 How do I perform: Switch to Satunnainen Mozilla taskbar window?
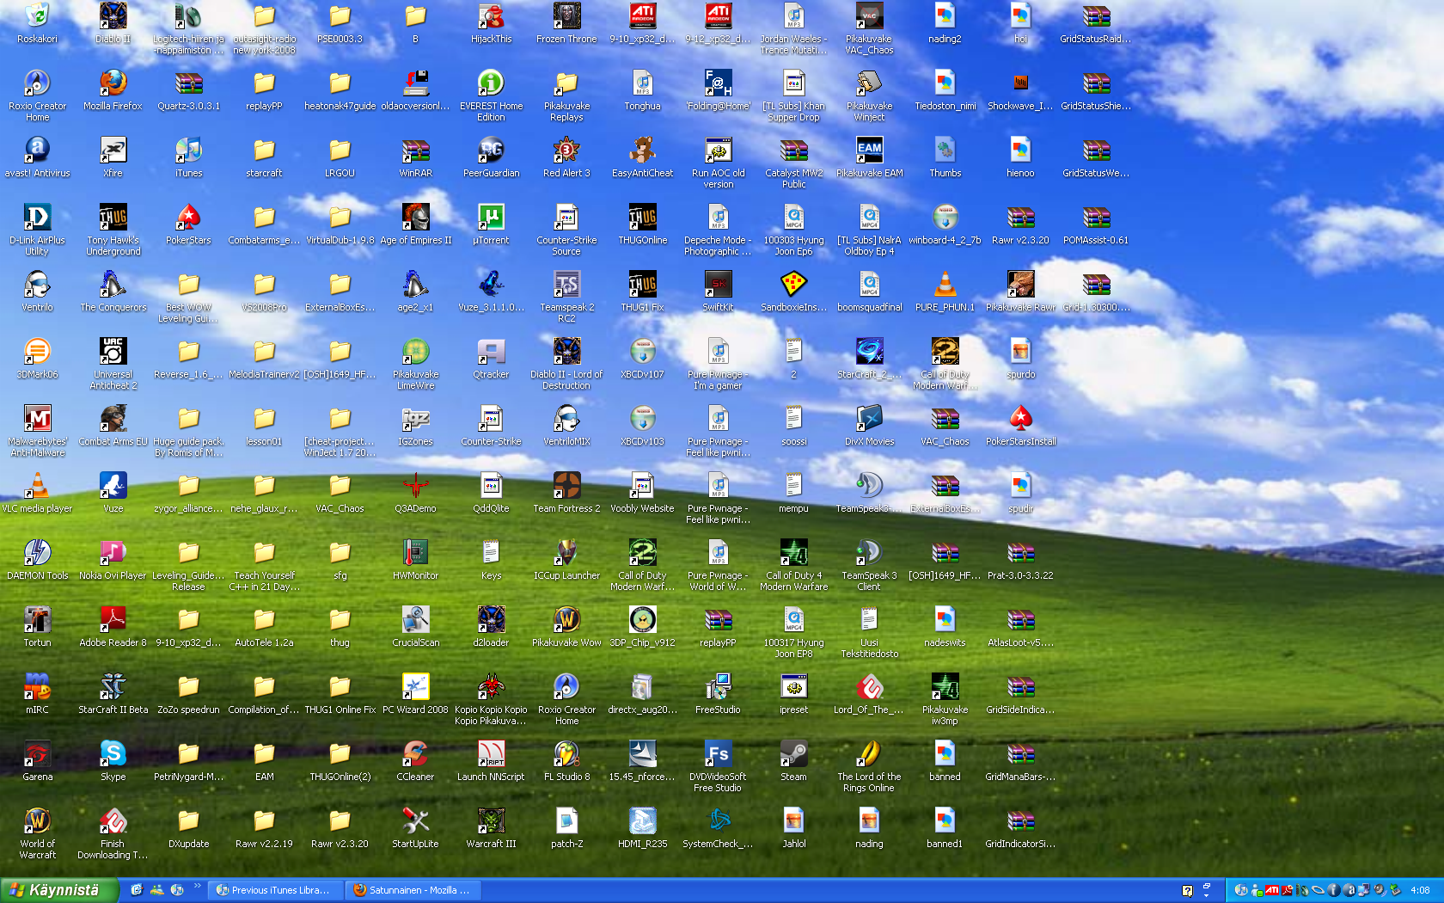coord(413,890)
